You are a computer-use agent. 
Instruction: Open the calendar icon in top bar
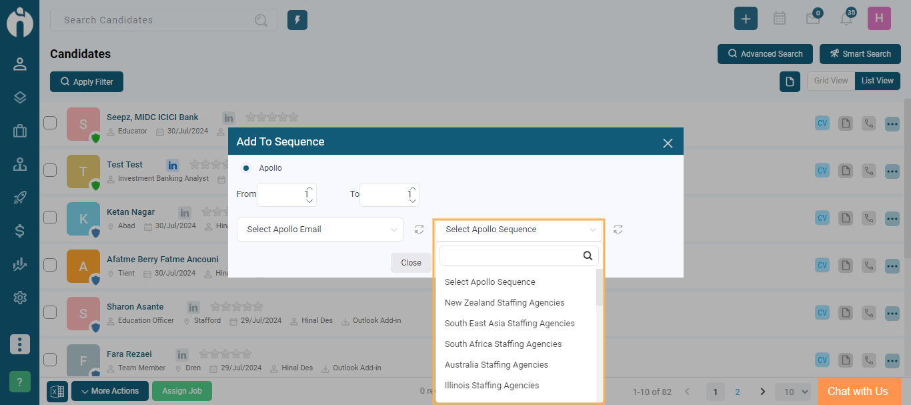(779, 19)
